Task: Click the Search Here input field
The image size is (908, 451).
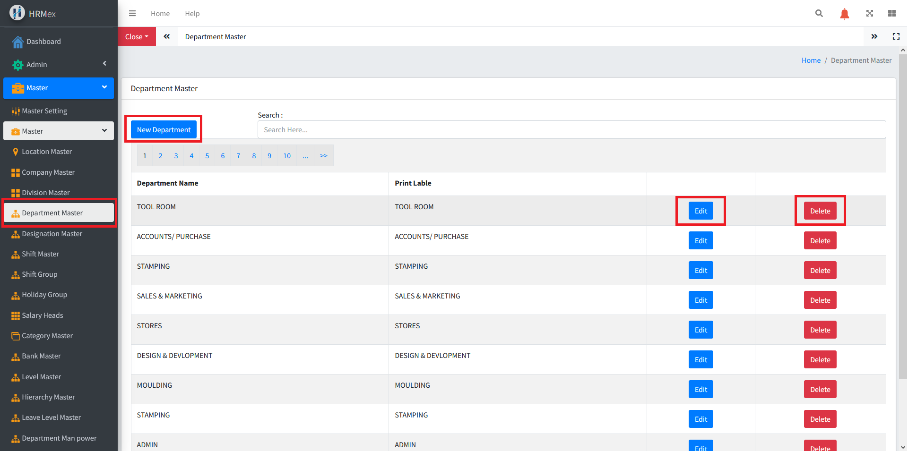Action: [x=571, y=130]
